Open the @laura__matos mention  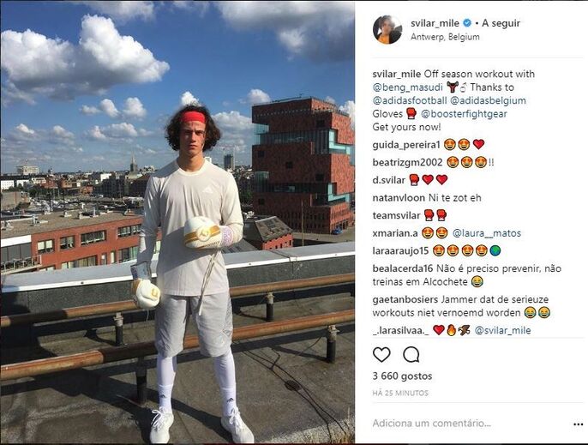click(487, 233)
